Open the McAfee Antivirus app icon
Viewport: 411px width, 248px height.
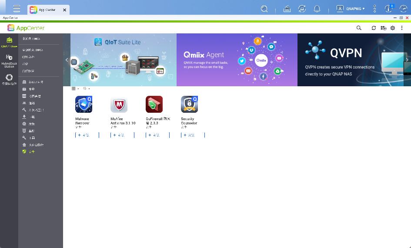119,104
